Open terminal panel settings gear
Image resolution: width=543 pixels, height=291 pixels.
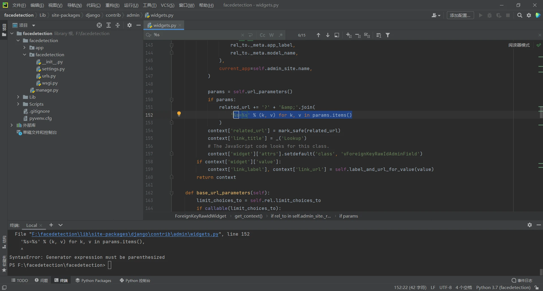tap(529, 225)
